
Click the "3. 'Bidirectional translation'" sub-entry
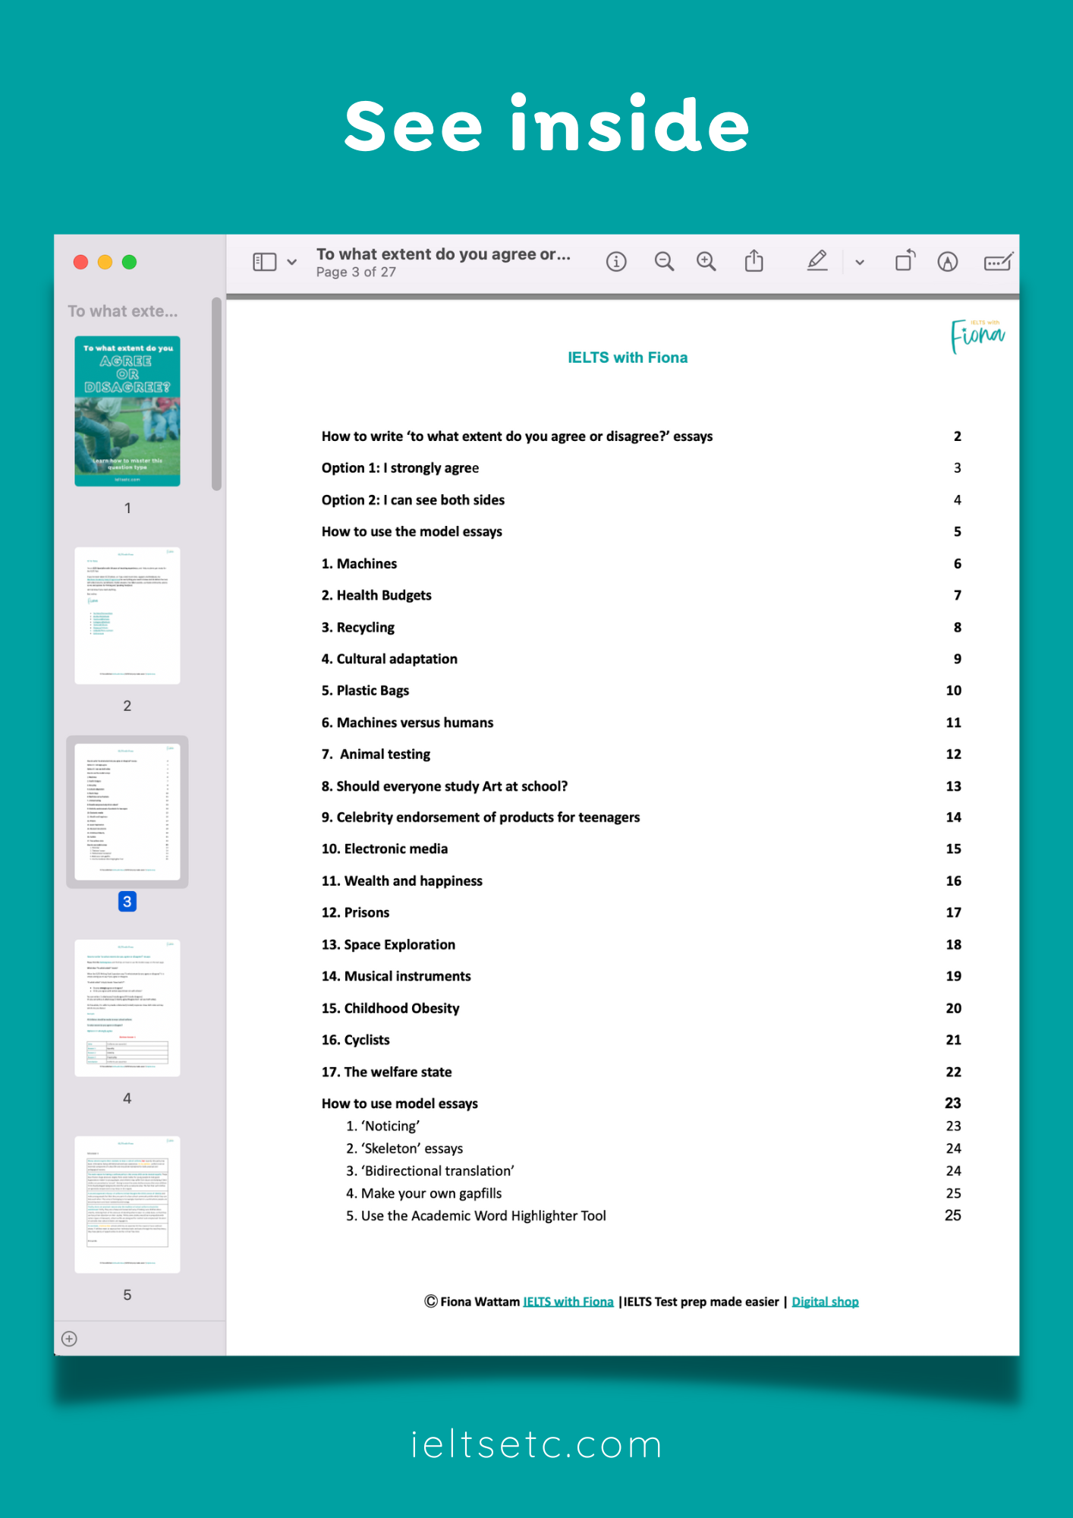(x=430, y=1171)
